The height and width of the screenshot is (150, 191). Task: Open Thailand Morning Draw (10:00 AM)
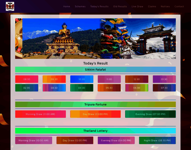(x=34, y=140)
